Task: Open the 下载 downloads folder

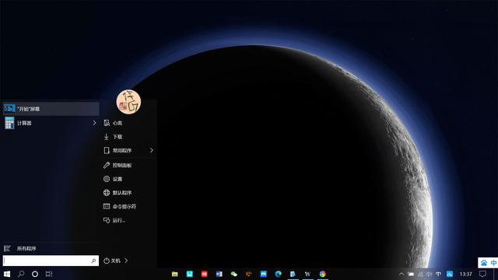Action: point(128,137)
